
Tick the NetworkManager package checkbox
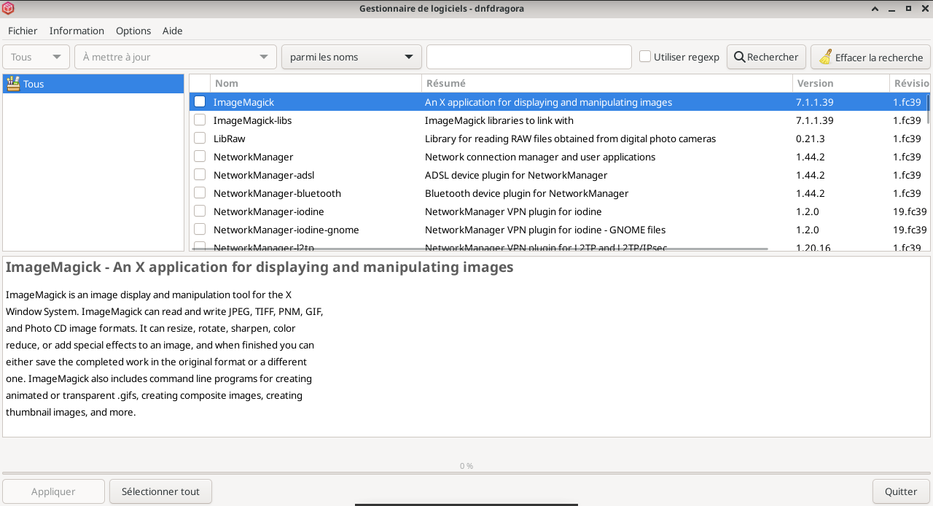coord(200,156)
